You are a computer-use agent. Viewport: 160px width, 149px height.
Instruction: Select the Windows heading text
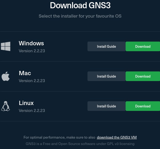pyautogui.click(x=31, y=43)
